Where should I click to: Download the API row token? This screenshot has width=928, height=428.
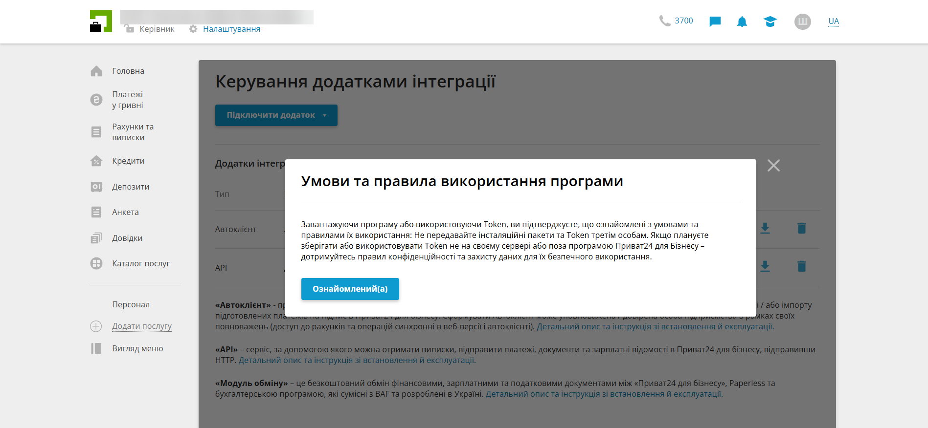[765, 266]
